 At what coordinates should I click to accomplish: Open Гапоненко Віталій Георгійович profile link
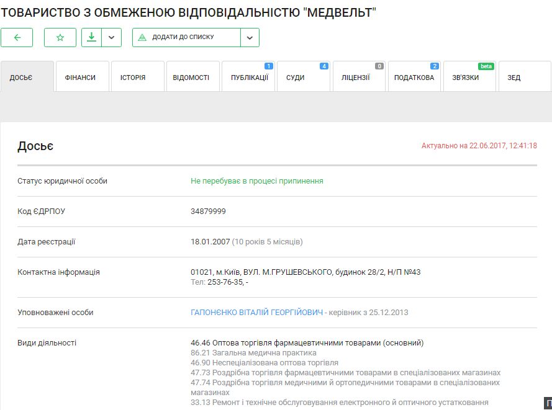coord(256,313)
